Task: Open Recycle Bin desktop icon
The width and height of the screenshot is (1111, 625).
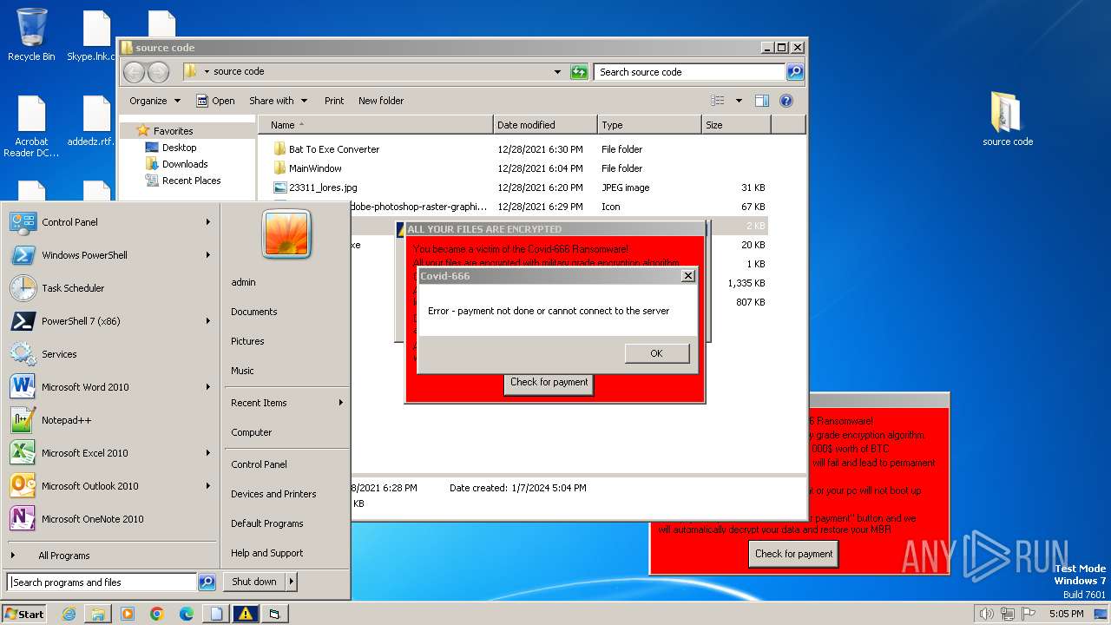Action: [x=31, y=35]
